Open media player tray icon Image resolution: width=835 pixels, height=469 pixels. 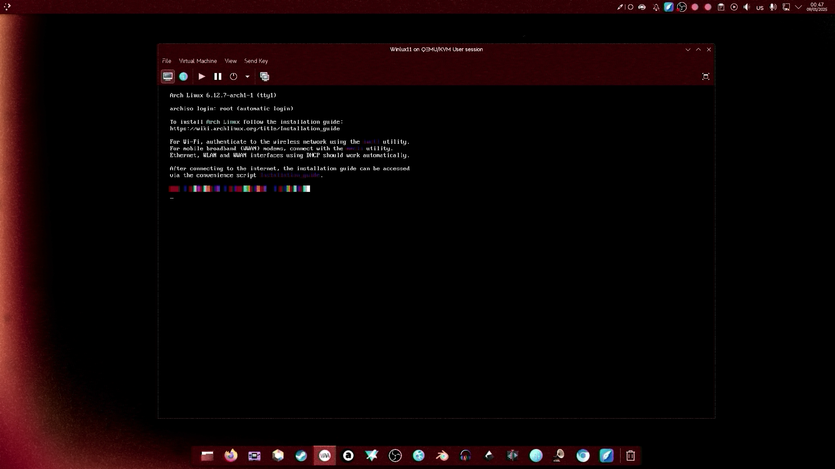[734, 7]
